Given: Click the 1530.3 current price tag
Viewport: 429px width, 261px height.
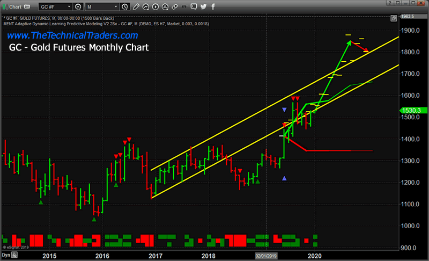Looking at the screenshot, I should (413, 111).
